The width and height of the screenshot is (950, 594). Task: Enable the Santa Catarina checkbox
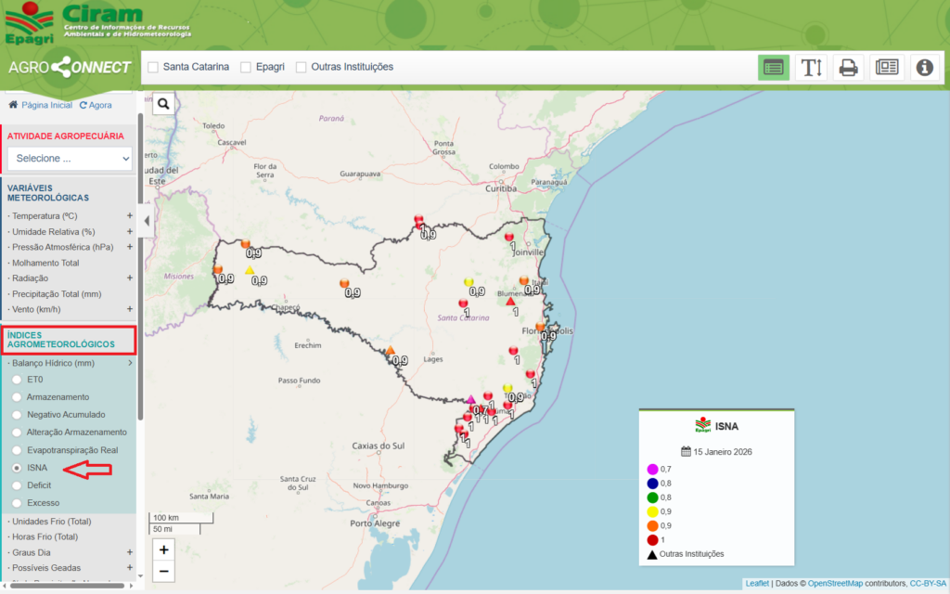point(153,67)
